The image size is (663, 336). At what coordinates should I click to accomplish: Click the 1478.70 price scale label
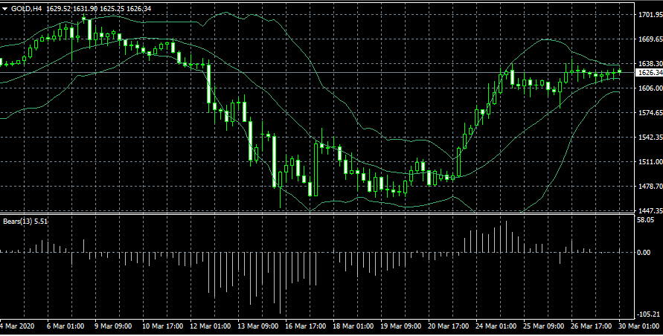click(650, 187)
